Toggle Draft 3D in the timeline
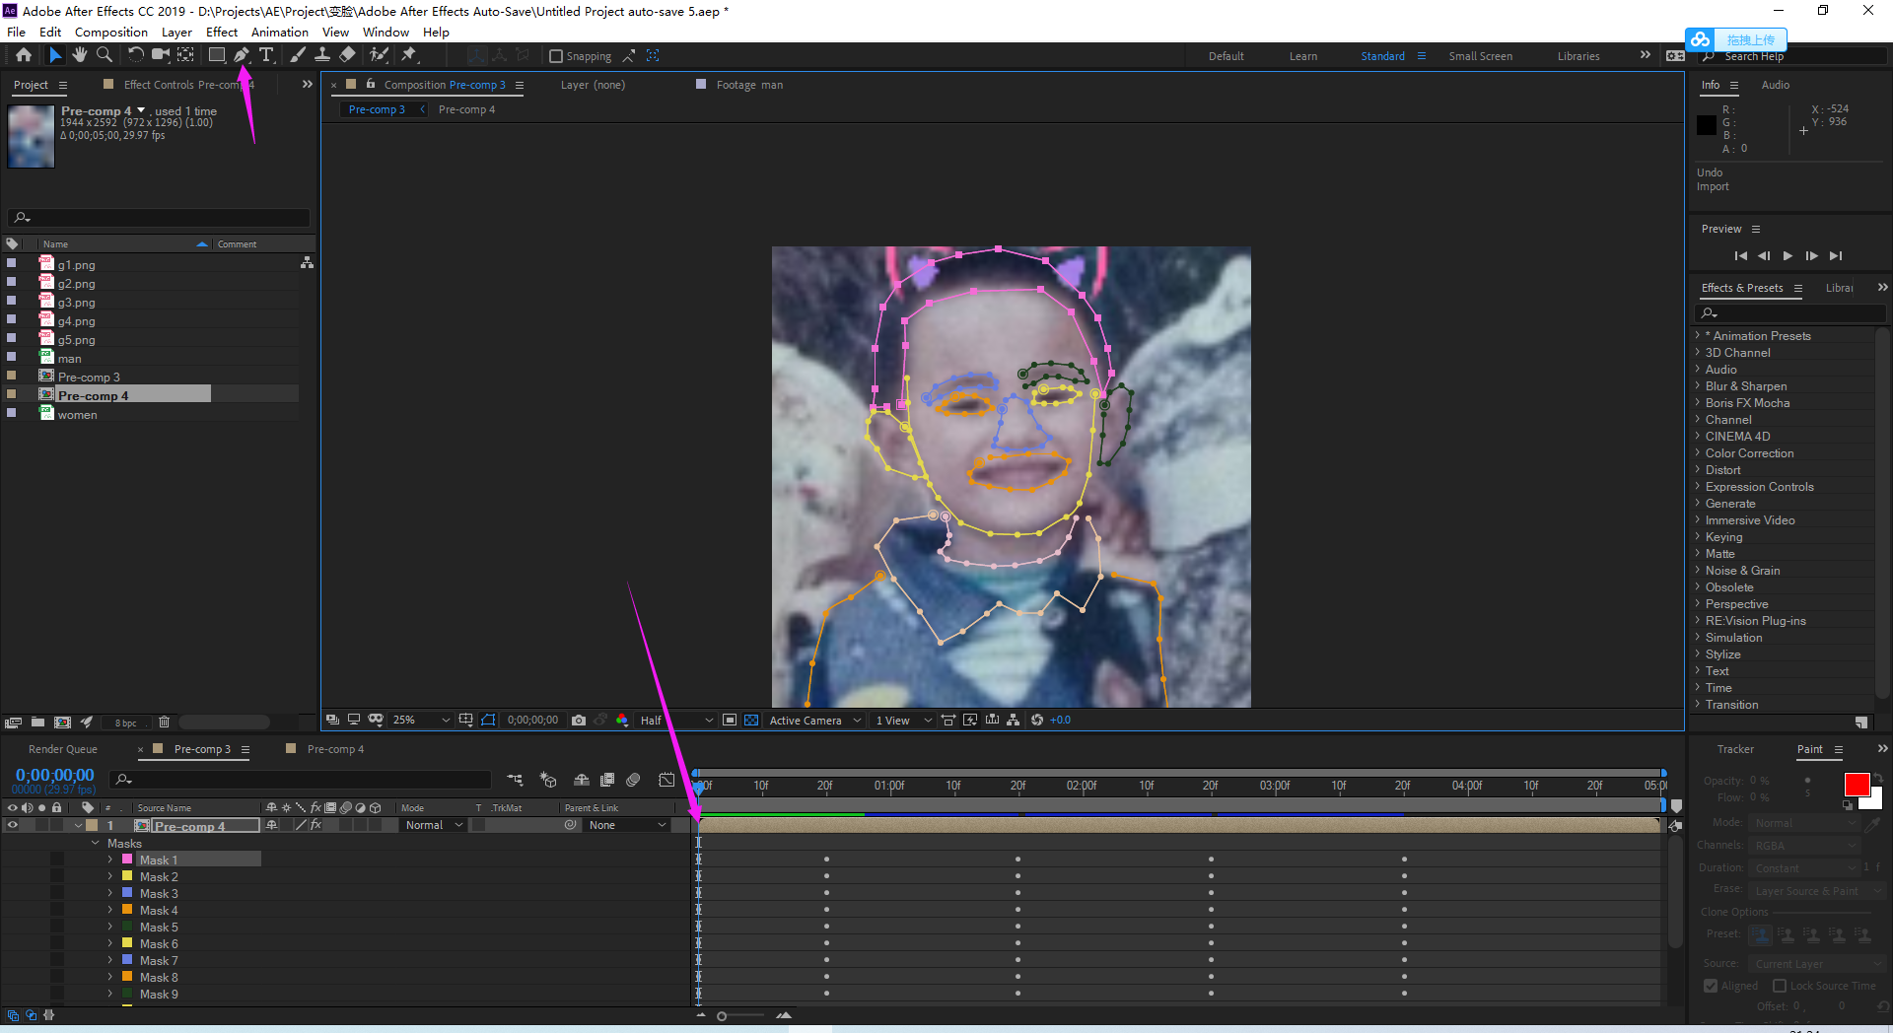This screenshot has width=1893, height=1033. click(x=548, y=780)
